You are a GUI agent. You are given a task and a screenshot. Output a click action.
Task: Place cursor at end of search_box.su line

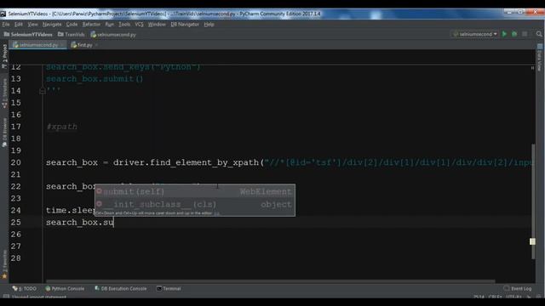point(113,223)
